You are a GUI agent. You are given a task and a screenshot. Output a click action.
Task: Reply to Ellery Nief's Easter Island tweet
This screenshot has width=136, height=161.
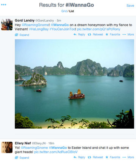79,157
